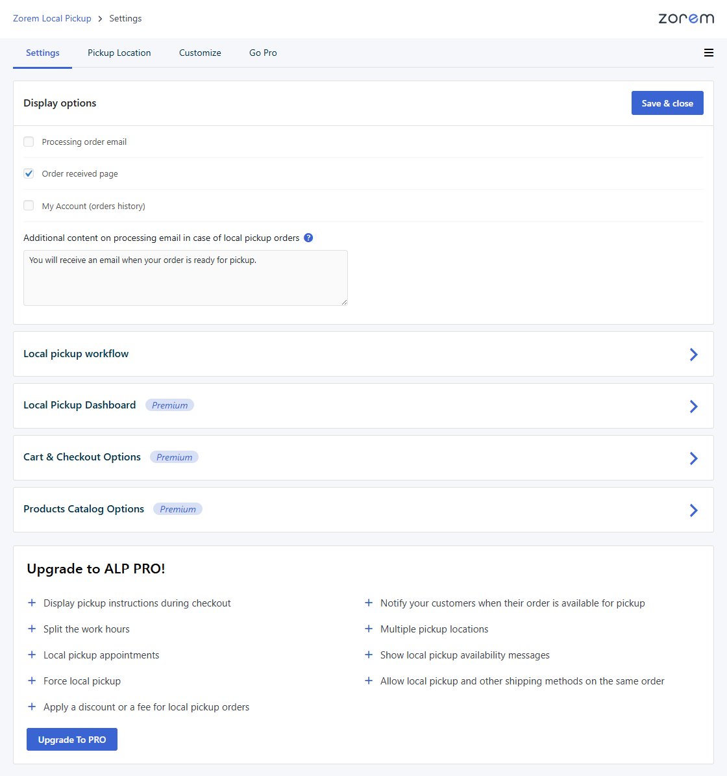Click the additional content textarea
This screenshot has width=727, height=776.
(x=186, y=278)
